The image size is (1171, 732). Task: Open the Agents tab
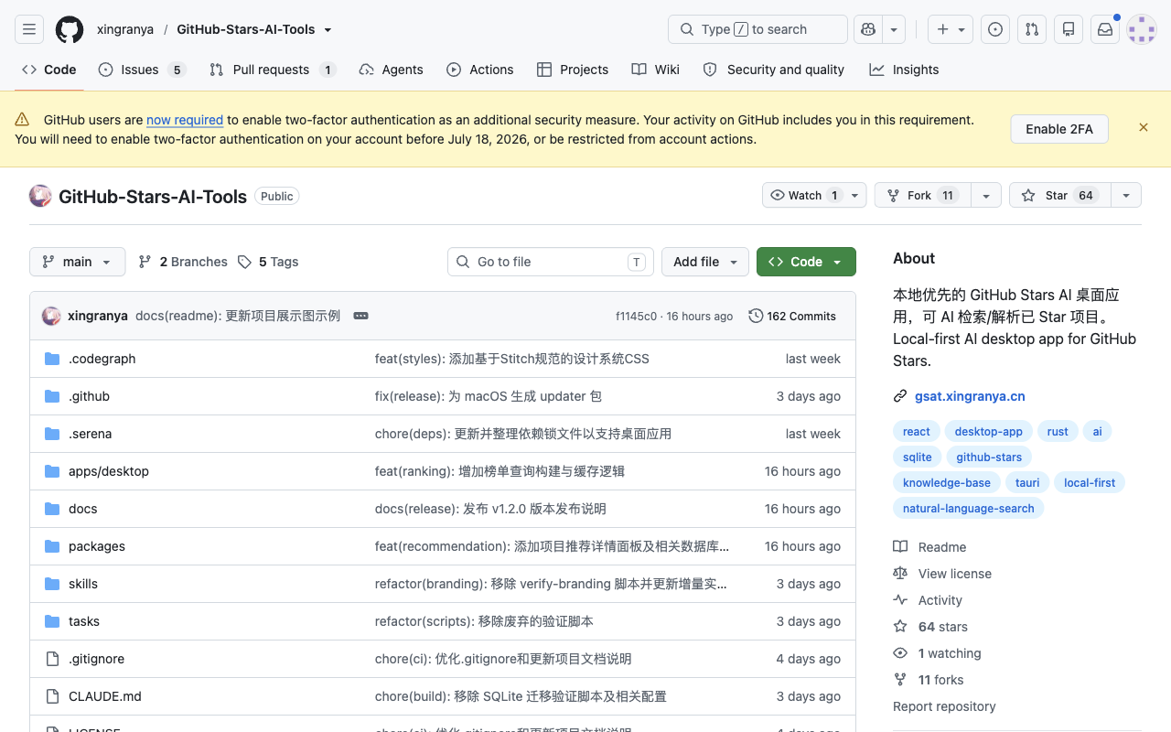391,70
